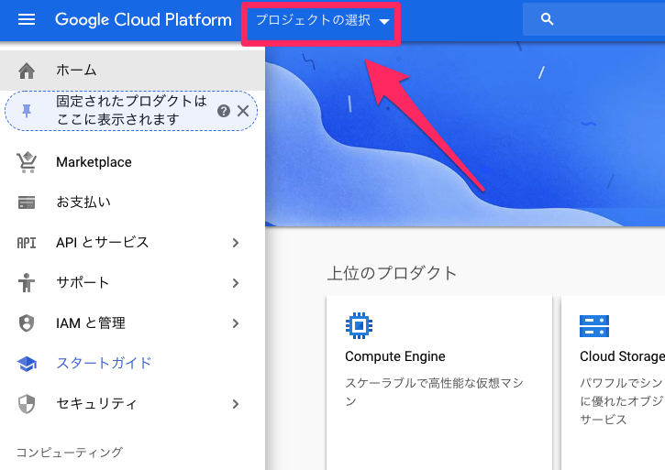Select ホーム in the navigation menu
This screenshot has width=665, height=470.
click(x=76, y=71)
